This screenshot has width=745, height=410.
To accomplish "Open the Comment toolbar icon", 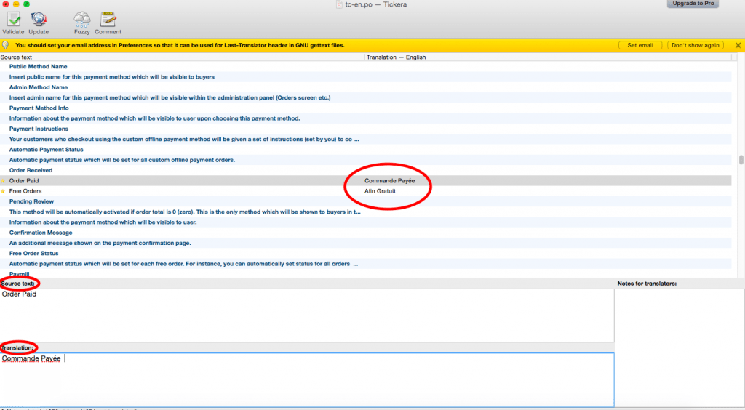I will (x=108, y=20).
